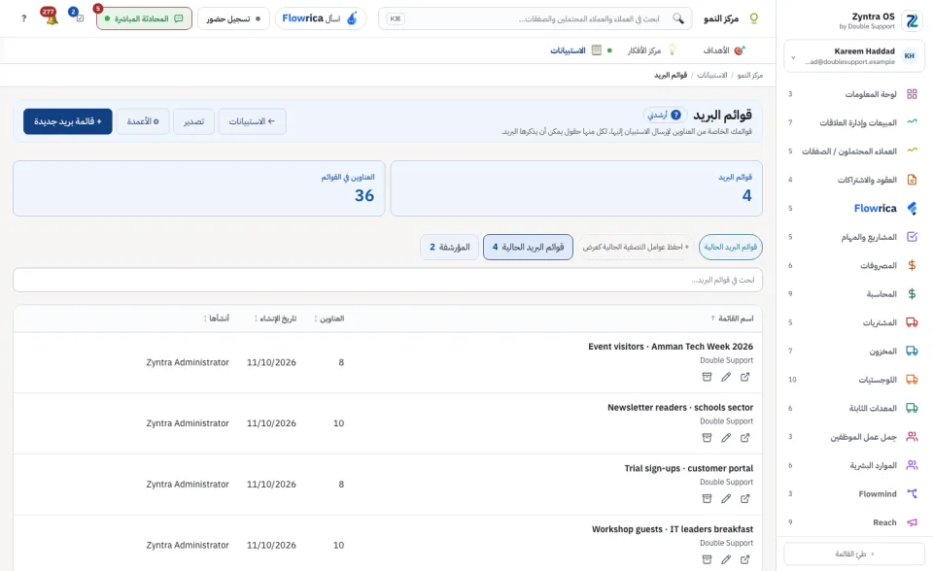Go back via the الاستبيانات button
This screenshot has width=933, height=571.
pos(252,121)
